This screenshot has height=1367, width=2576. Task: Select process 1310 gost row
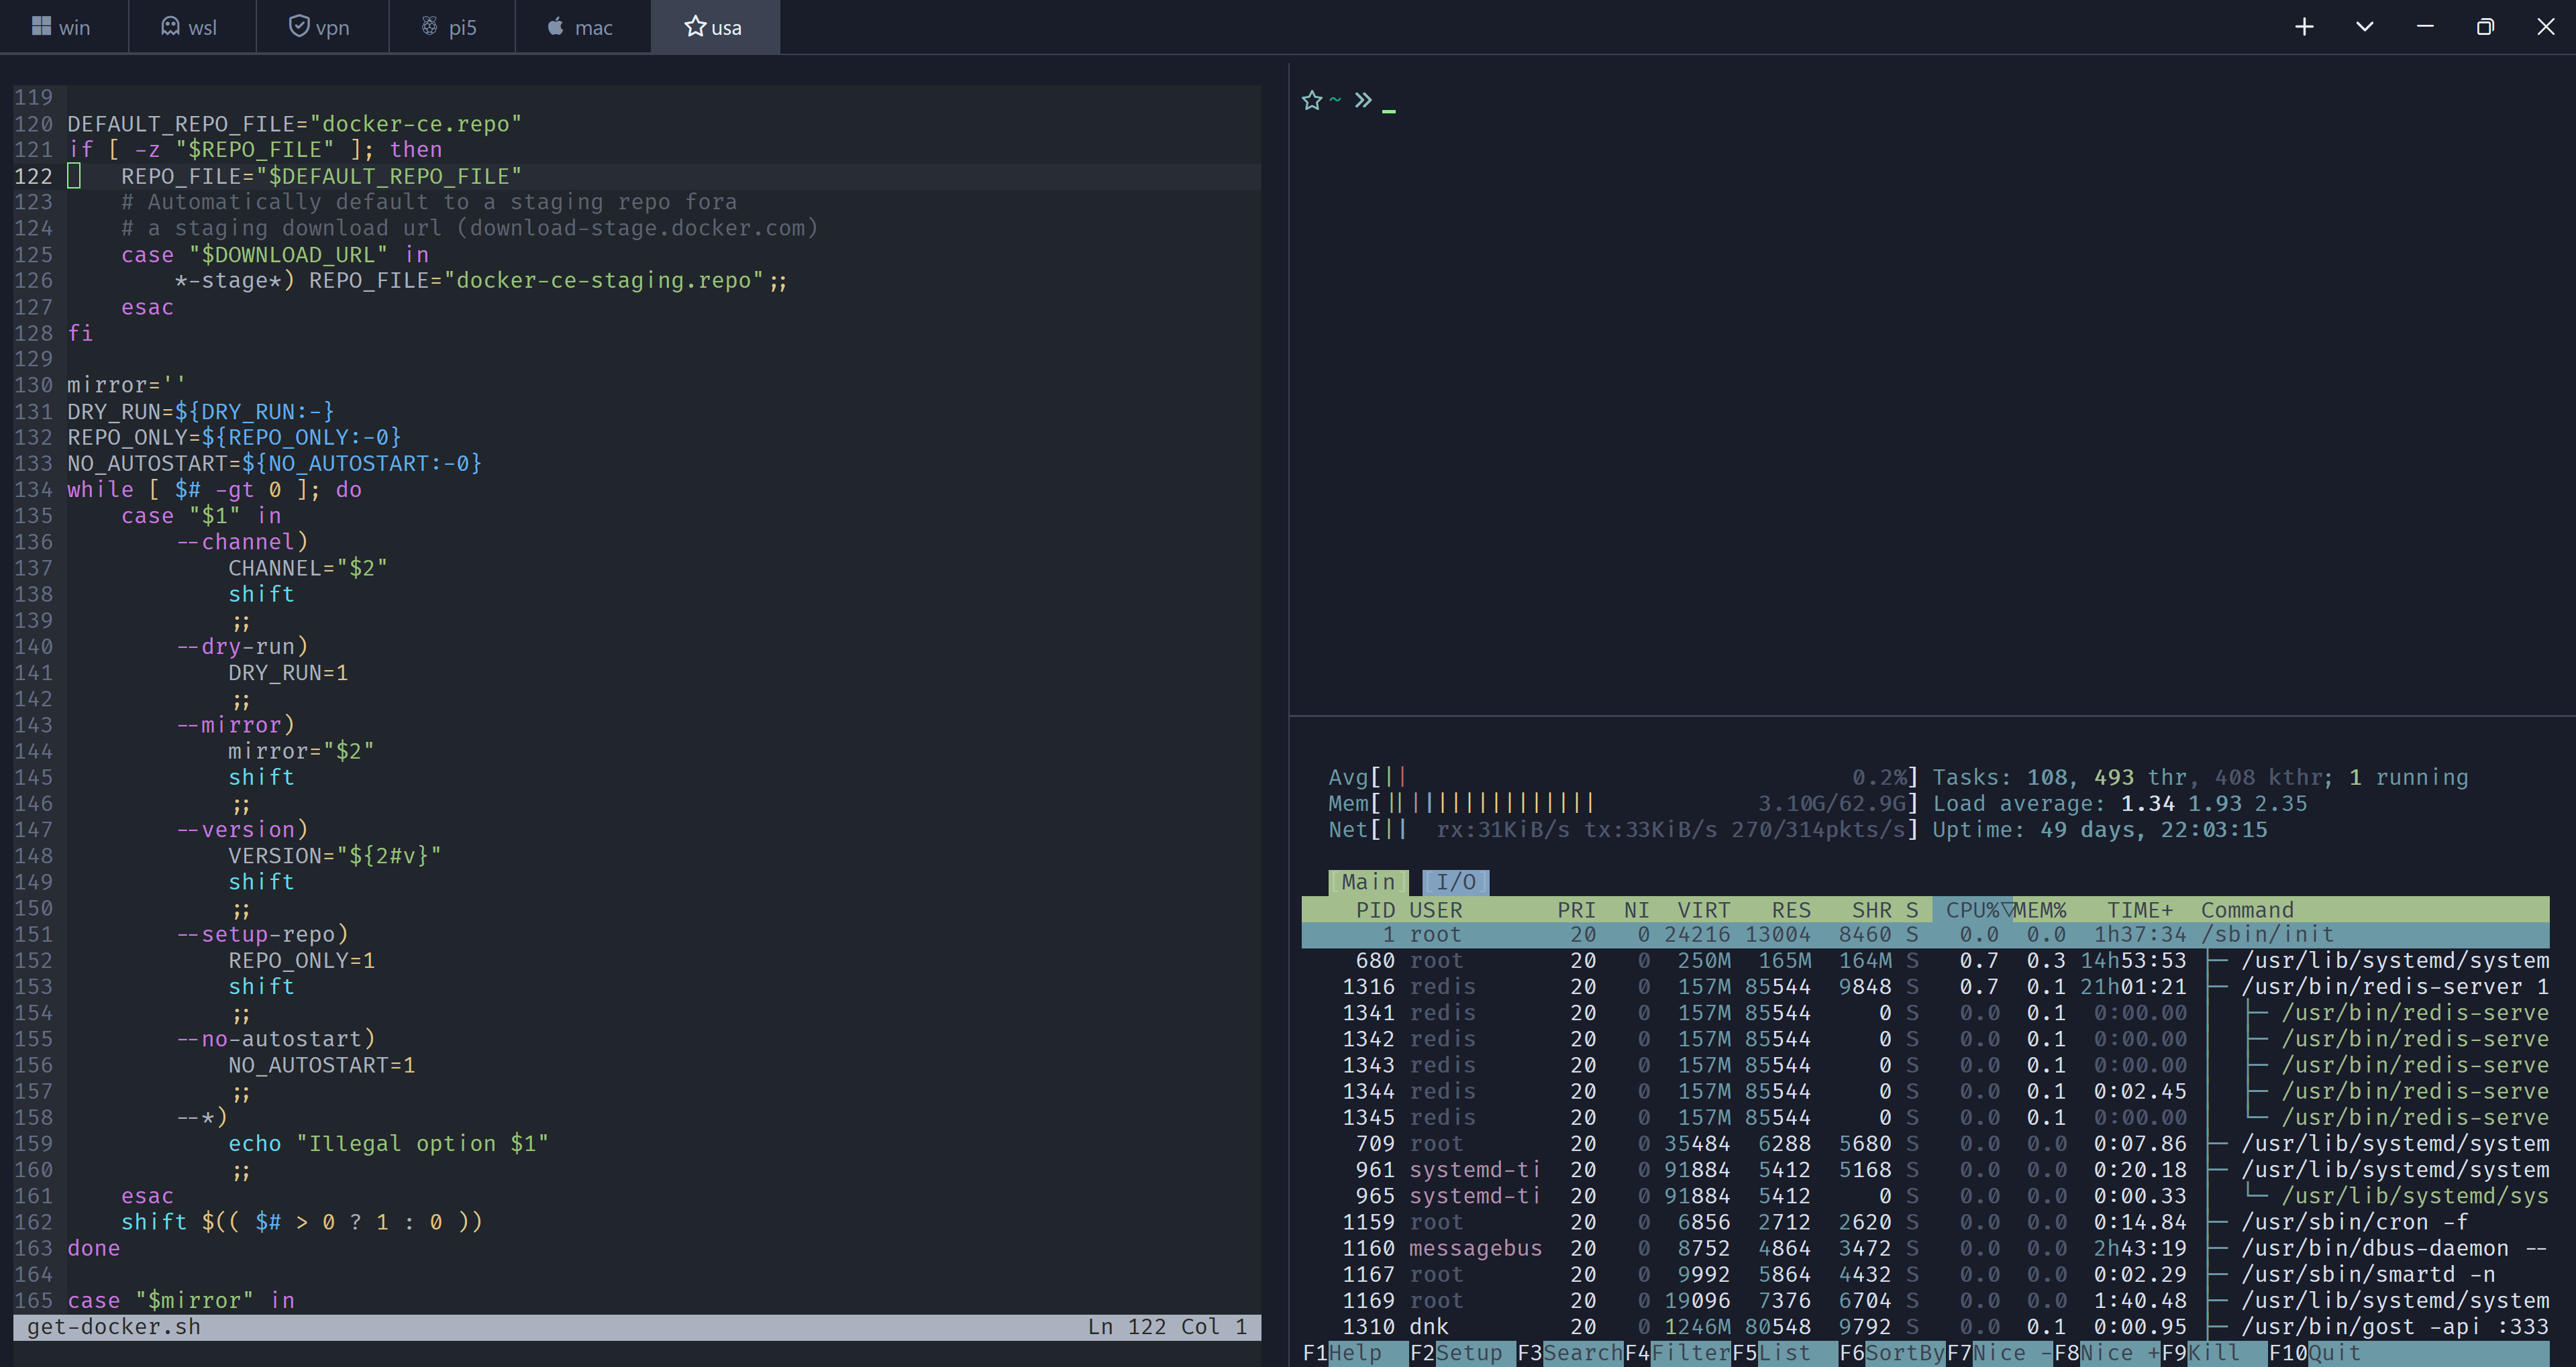[1925, 1326]
